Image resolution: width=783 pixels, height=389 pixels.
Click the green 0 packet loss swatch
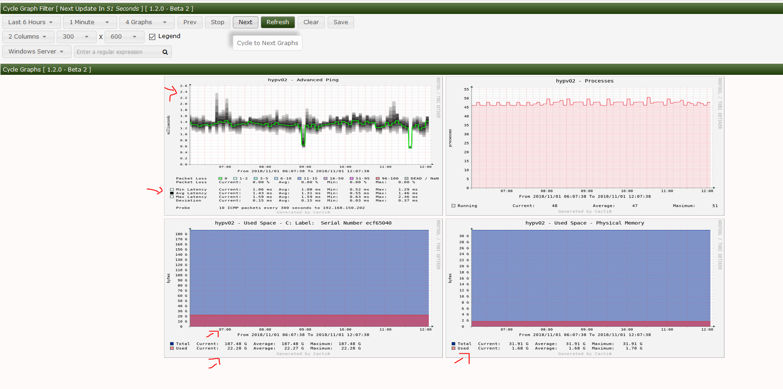[x=220, y=178]
